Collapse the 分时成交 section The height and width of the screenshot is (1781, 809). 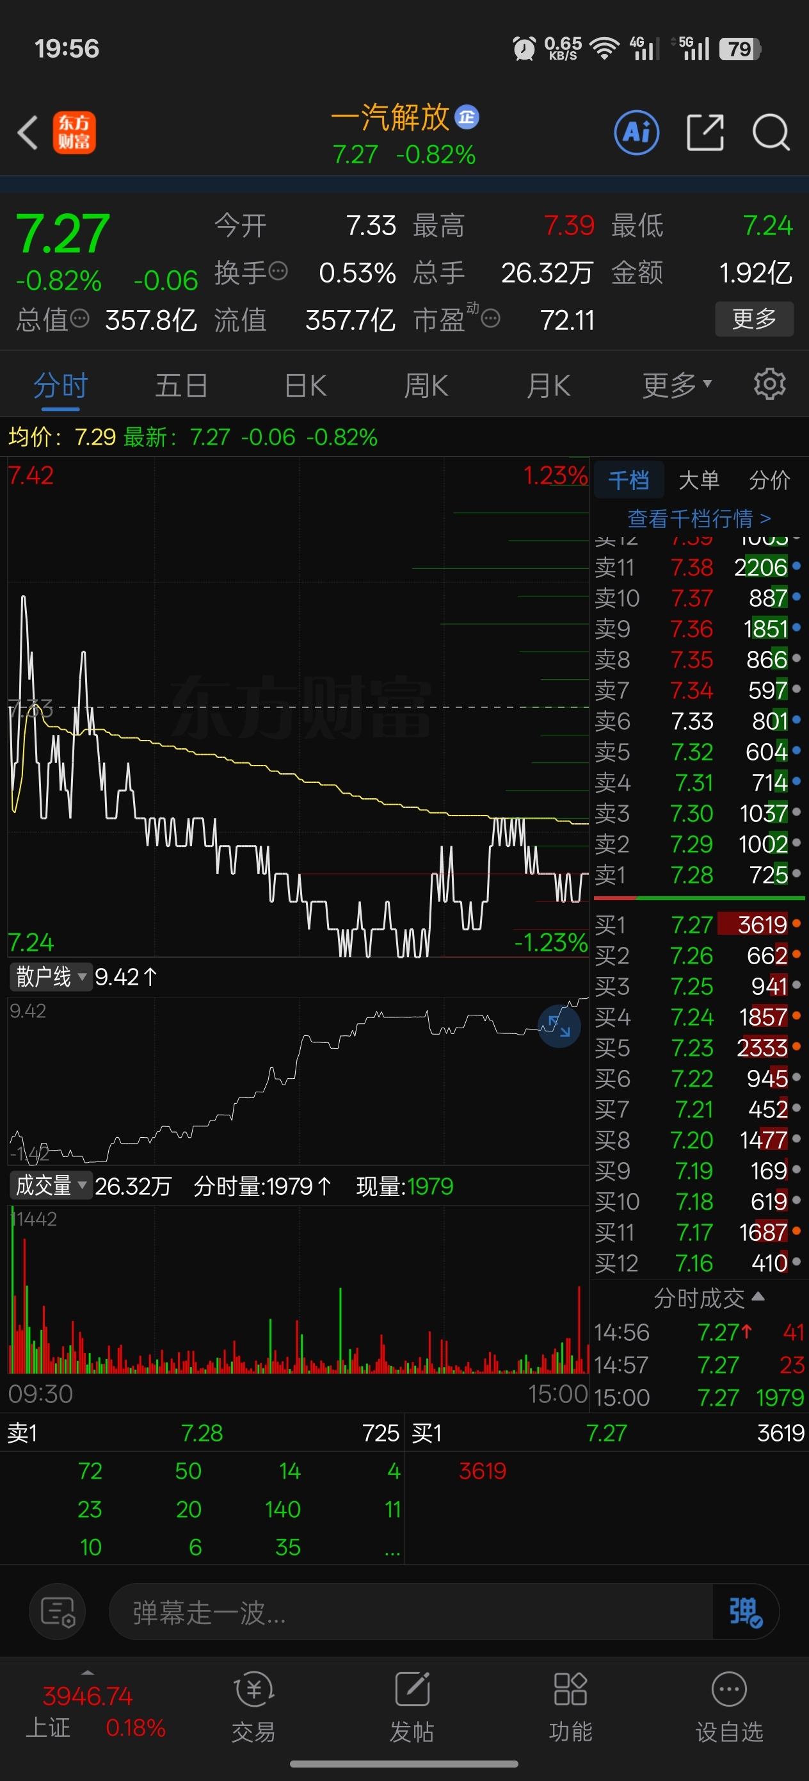[x=709, y=1298]
